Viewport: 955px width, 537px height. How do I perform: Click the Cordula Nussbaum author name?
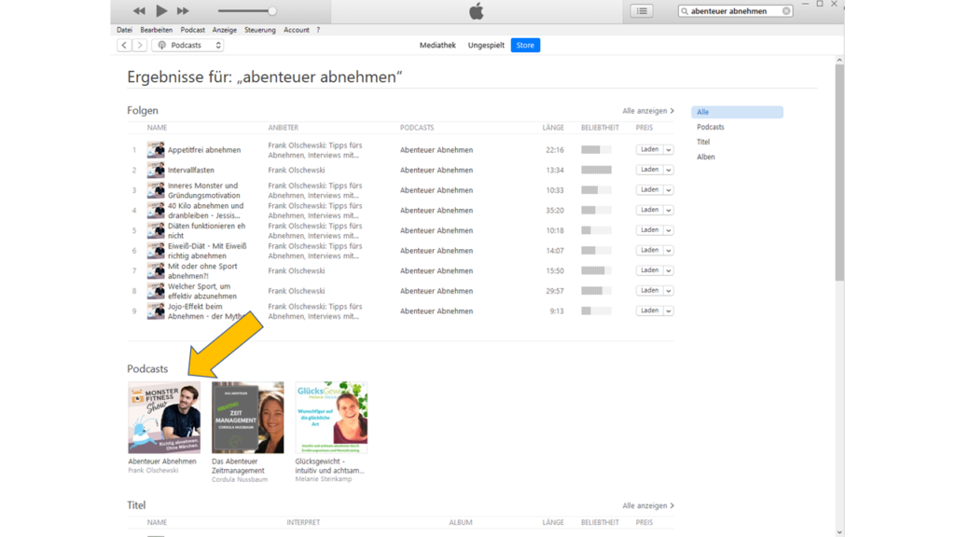click(240, 480)
